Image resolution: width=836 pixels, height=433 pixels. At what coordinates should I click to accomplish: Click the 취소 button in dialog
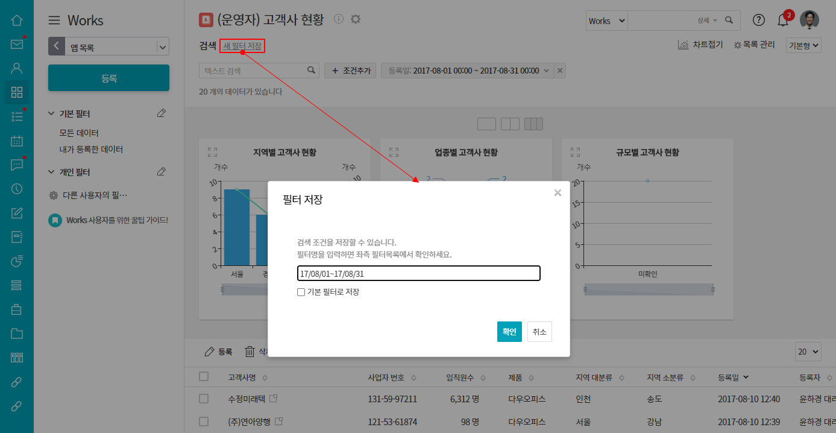click(539, 332)
